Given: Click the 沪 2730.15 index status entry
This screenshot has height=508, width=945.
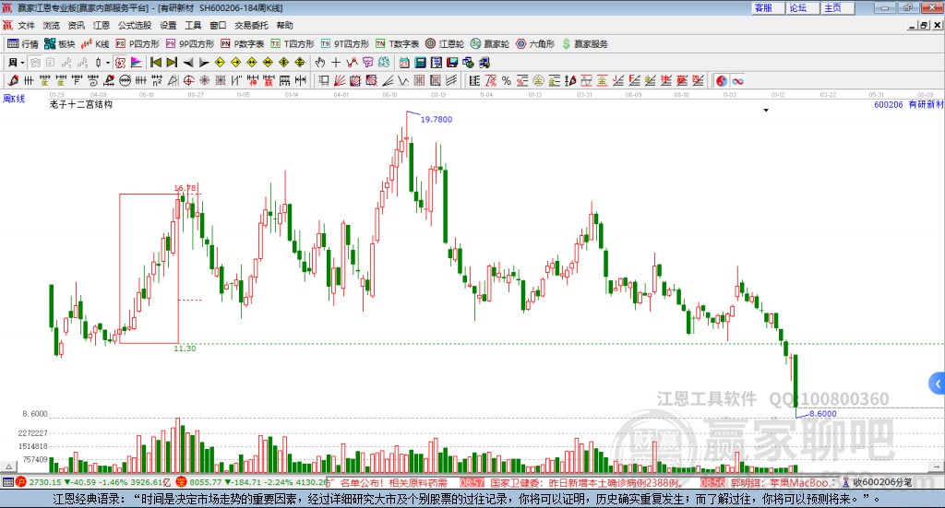Looking at the screenshot, I should click(x=93, y=482).
